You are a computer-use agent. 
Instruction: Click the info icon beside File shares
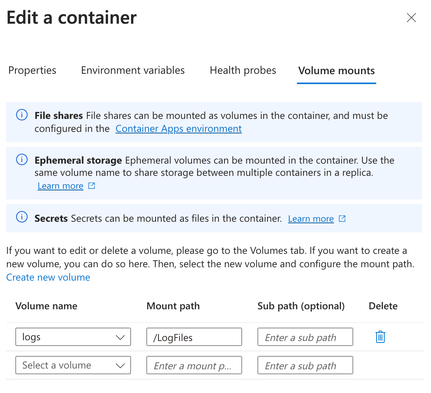click(x=22, y=115)
